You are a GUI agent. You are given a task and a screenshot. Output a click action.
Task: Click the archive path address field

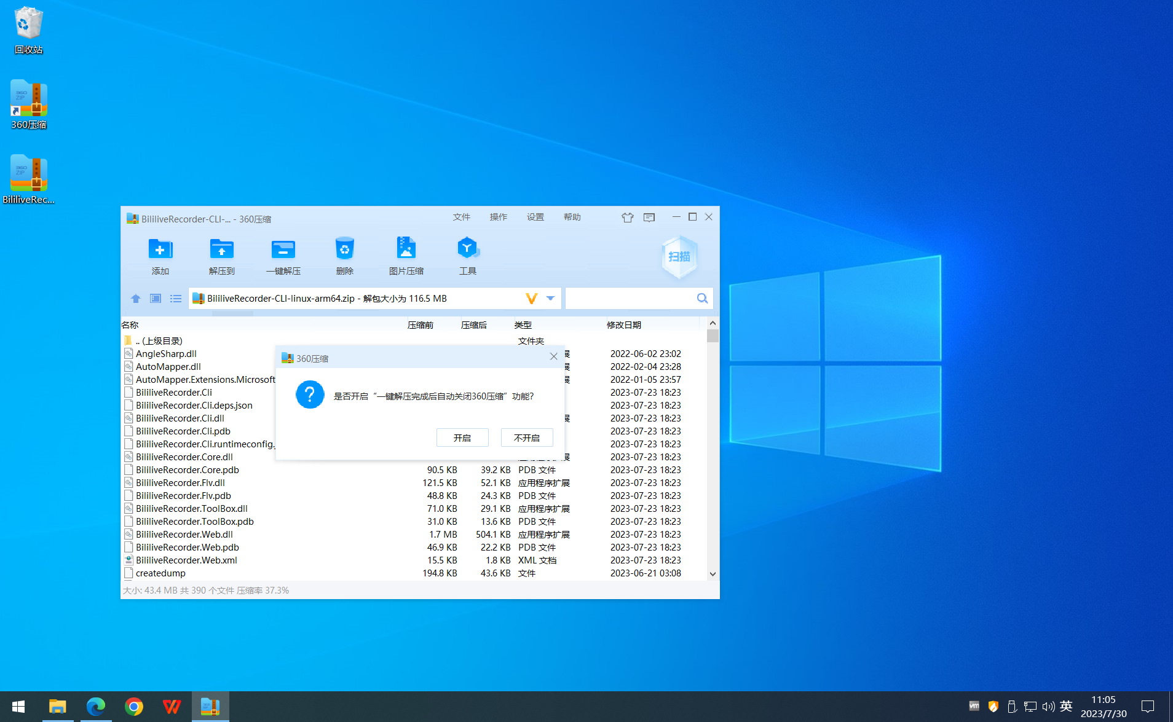coord(358,299)
